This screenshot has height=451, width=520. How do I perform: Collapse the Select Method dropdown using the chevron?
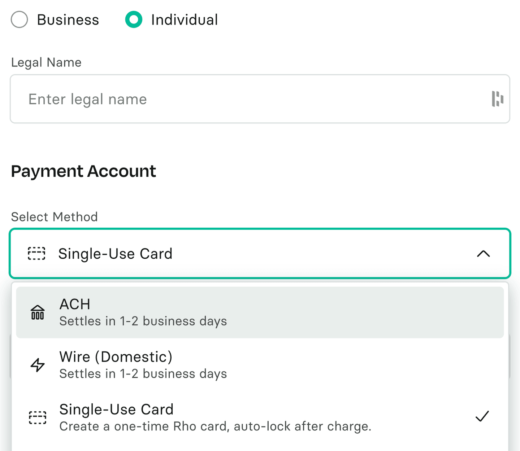point(483,254)
